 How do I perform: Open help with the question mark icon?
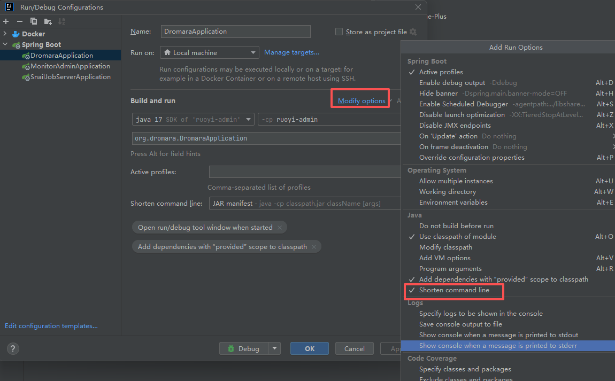point(13,348)
